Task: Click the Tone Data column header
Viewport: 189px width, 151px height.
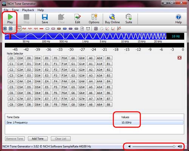Action: (13, 117)
